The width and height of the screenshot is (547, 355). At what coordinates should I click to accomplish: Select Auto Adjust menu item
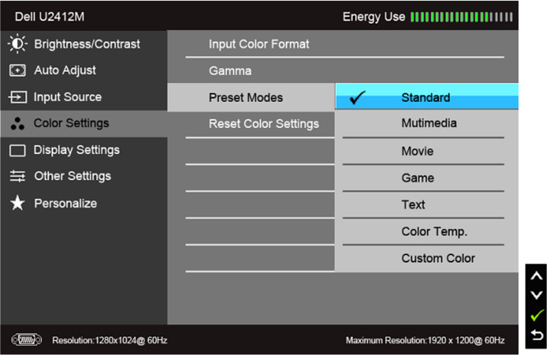(x=84, y=70)
